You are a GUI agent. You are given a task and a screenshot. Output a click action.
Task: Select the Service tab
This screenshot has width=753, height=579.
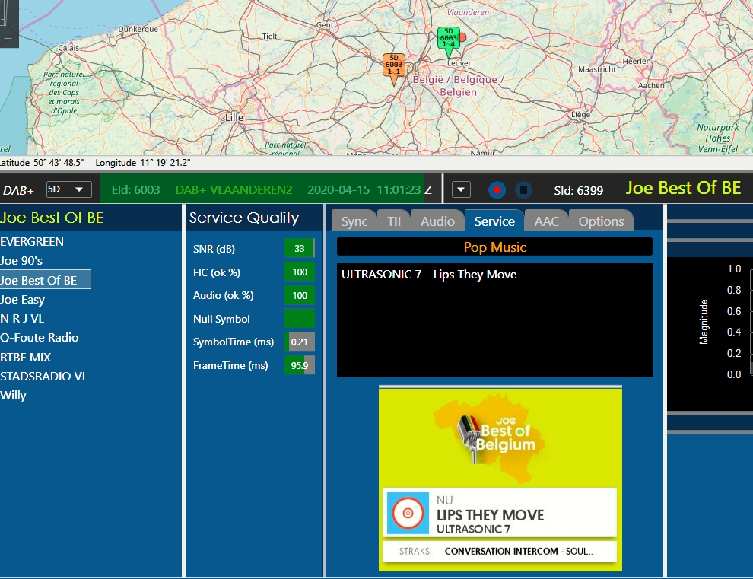click(x=494, y=221)
